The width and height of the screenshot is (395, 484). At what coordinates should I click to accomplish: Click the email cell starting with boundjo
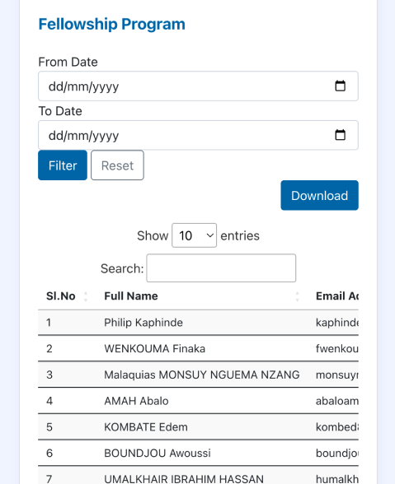click(336, 453)
